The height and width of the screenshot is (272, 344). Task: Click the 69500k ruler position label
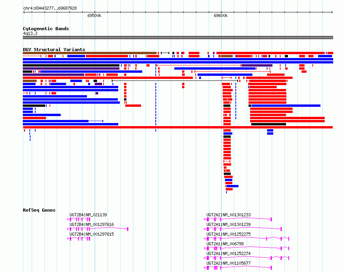94,15
